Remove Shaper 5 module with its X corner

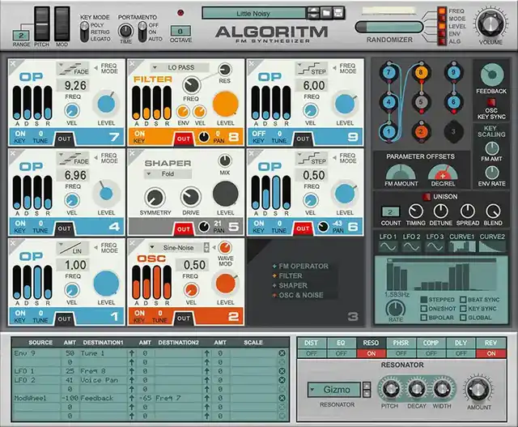(x=132, y=153)
